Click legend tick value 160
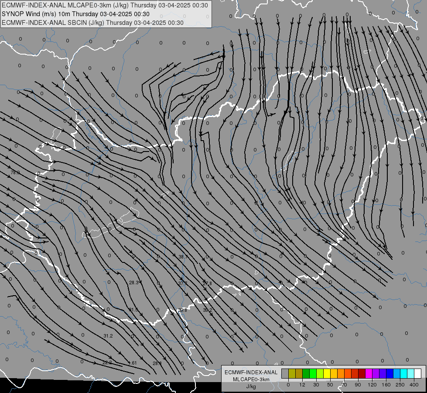Viewport: 427px width, 393px height. [x=386, y=385]
